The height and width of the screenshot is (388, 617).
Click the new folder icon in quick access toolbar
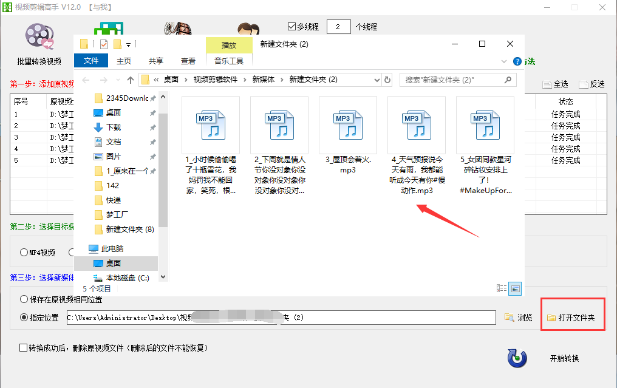click(x=117, y=44)
